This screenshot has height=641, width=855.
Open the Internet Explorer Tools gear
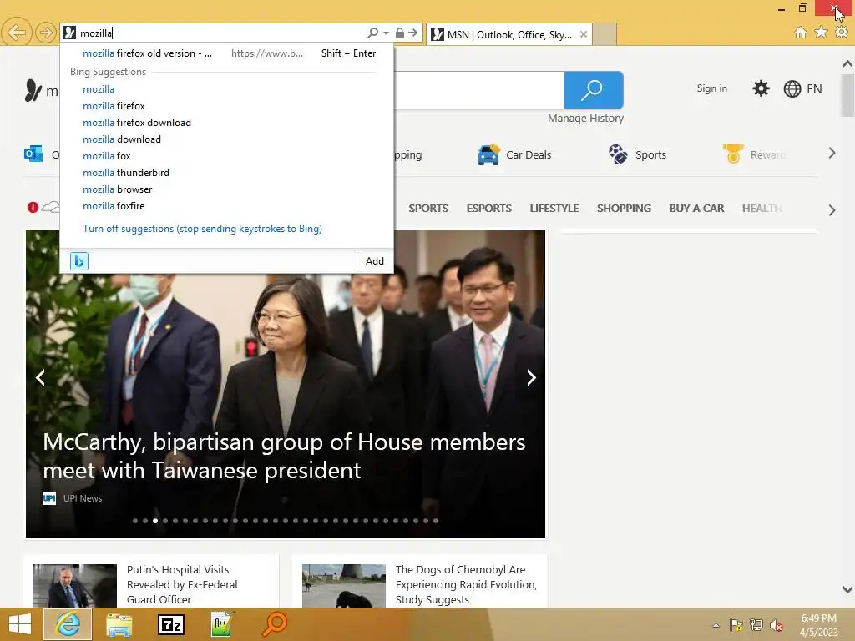(842, 33)
